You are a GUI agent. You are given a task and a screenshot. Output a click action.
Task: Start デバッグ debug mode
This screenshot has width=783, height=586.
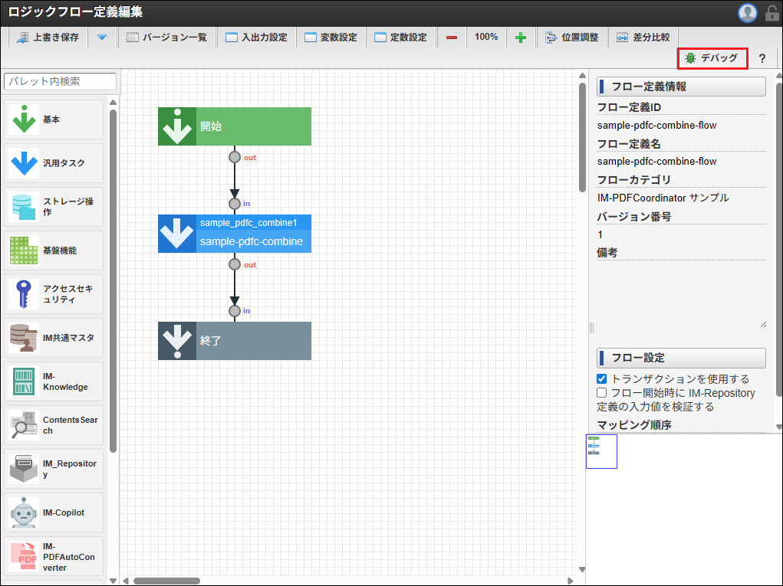click(x=712, y=58)
